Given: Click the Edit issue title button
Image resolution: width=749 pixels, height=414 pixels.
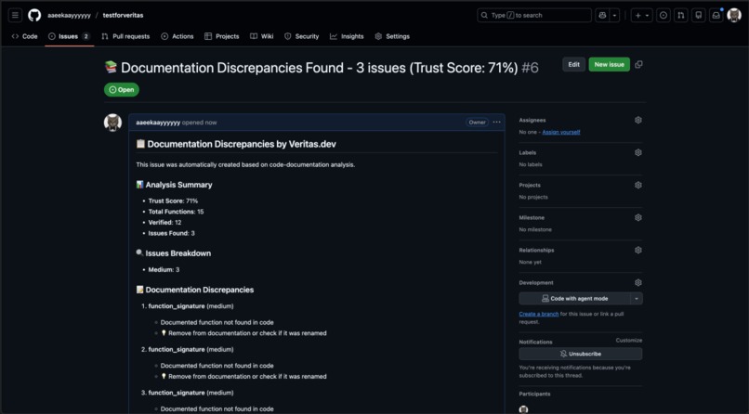Looking at the screenshot, I should 573,64.
